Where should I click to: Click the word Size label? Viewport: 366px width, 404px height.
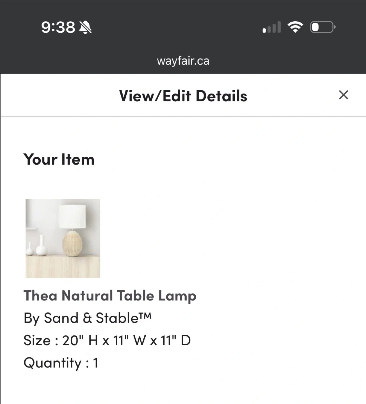[37, 341]
